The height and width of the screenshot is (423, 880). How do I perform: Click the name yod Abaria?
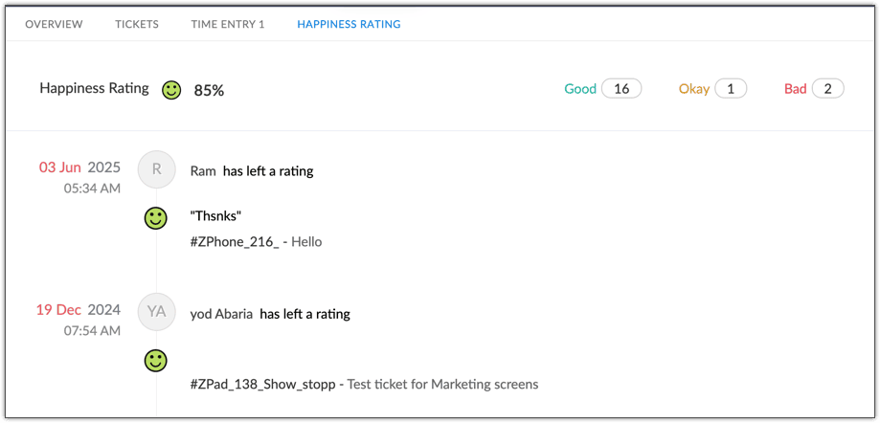point(221,314)
